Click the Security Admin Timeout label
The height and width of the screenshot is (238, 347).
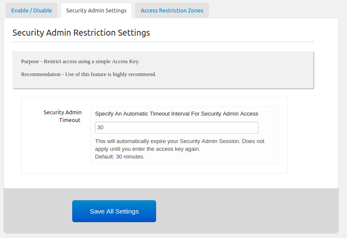point(62,116)
